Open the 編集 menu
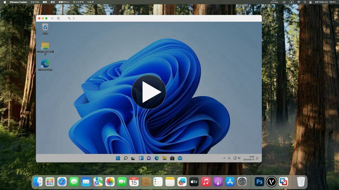339x190 pixels. tap(45, 2)
